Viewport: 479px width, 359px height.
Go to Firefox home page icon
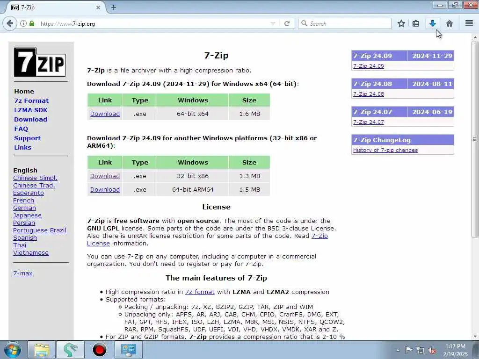pyautogui.click(x=449, y=23)
